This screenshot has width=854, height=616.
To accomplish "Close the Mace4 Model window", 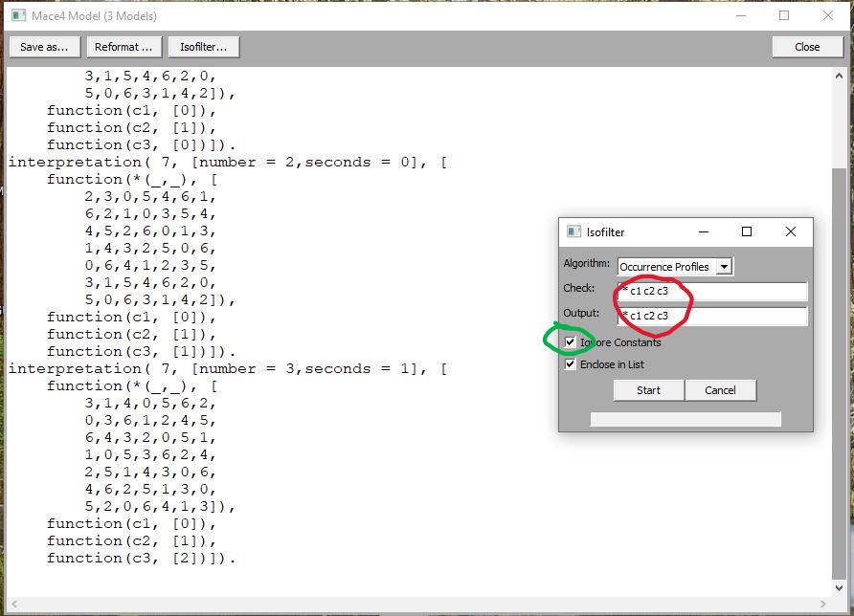I will [x=828, y=15].
